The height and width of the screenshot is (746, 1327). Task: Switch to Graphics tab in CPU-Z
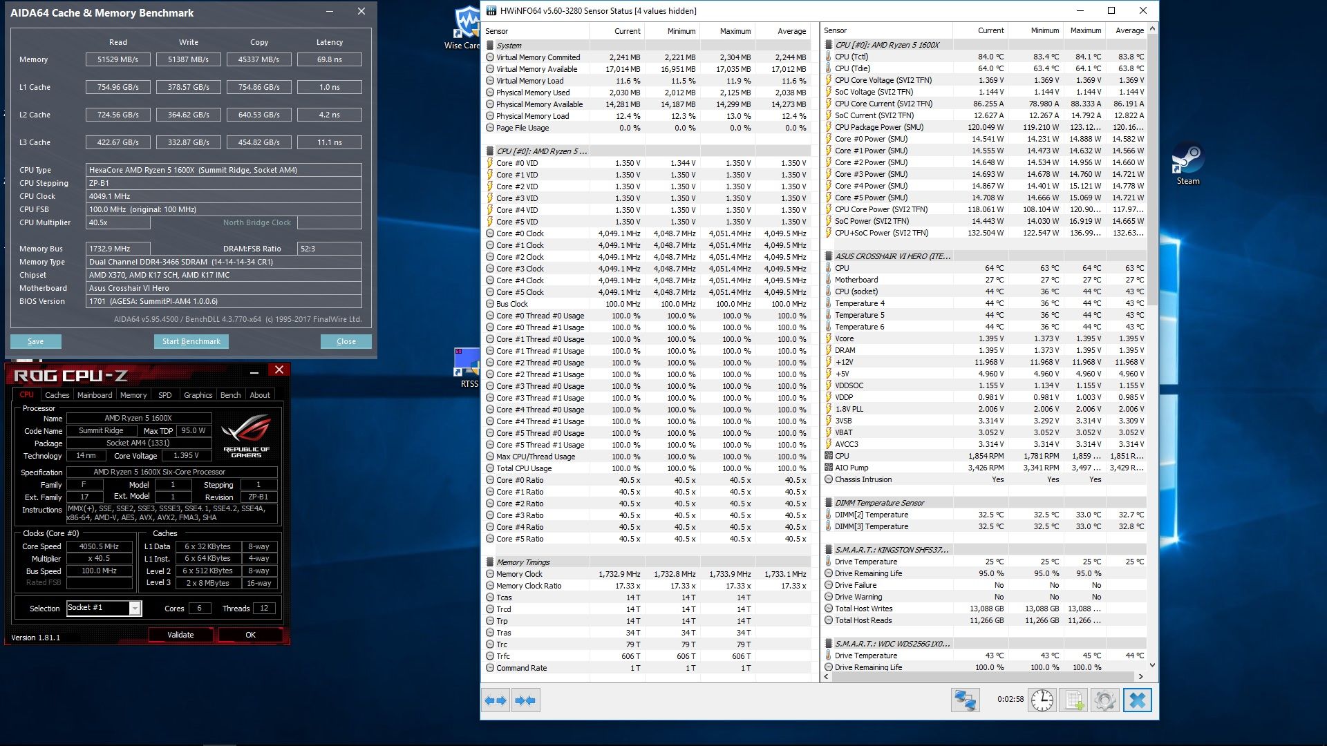point(198,395)
